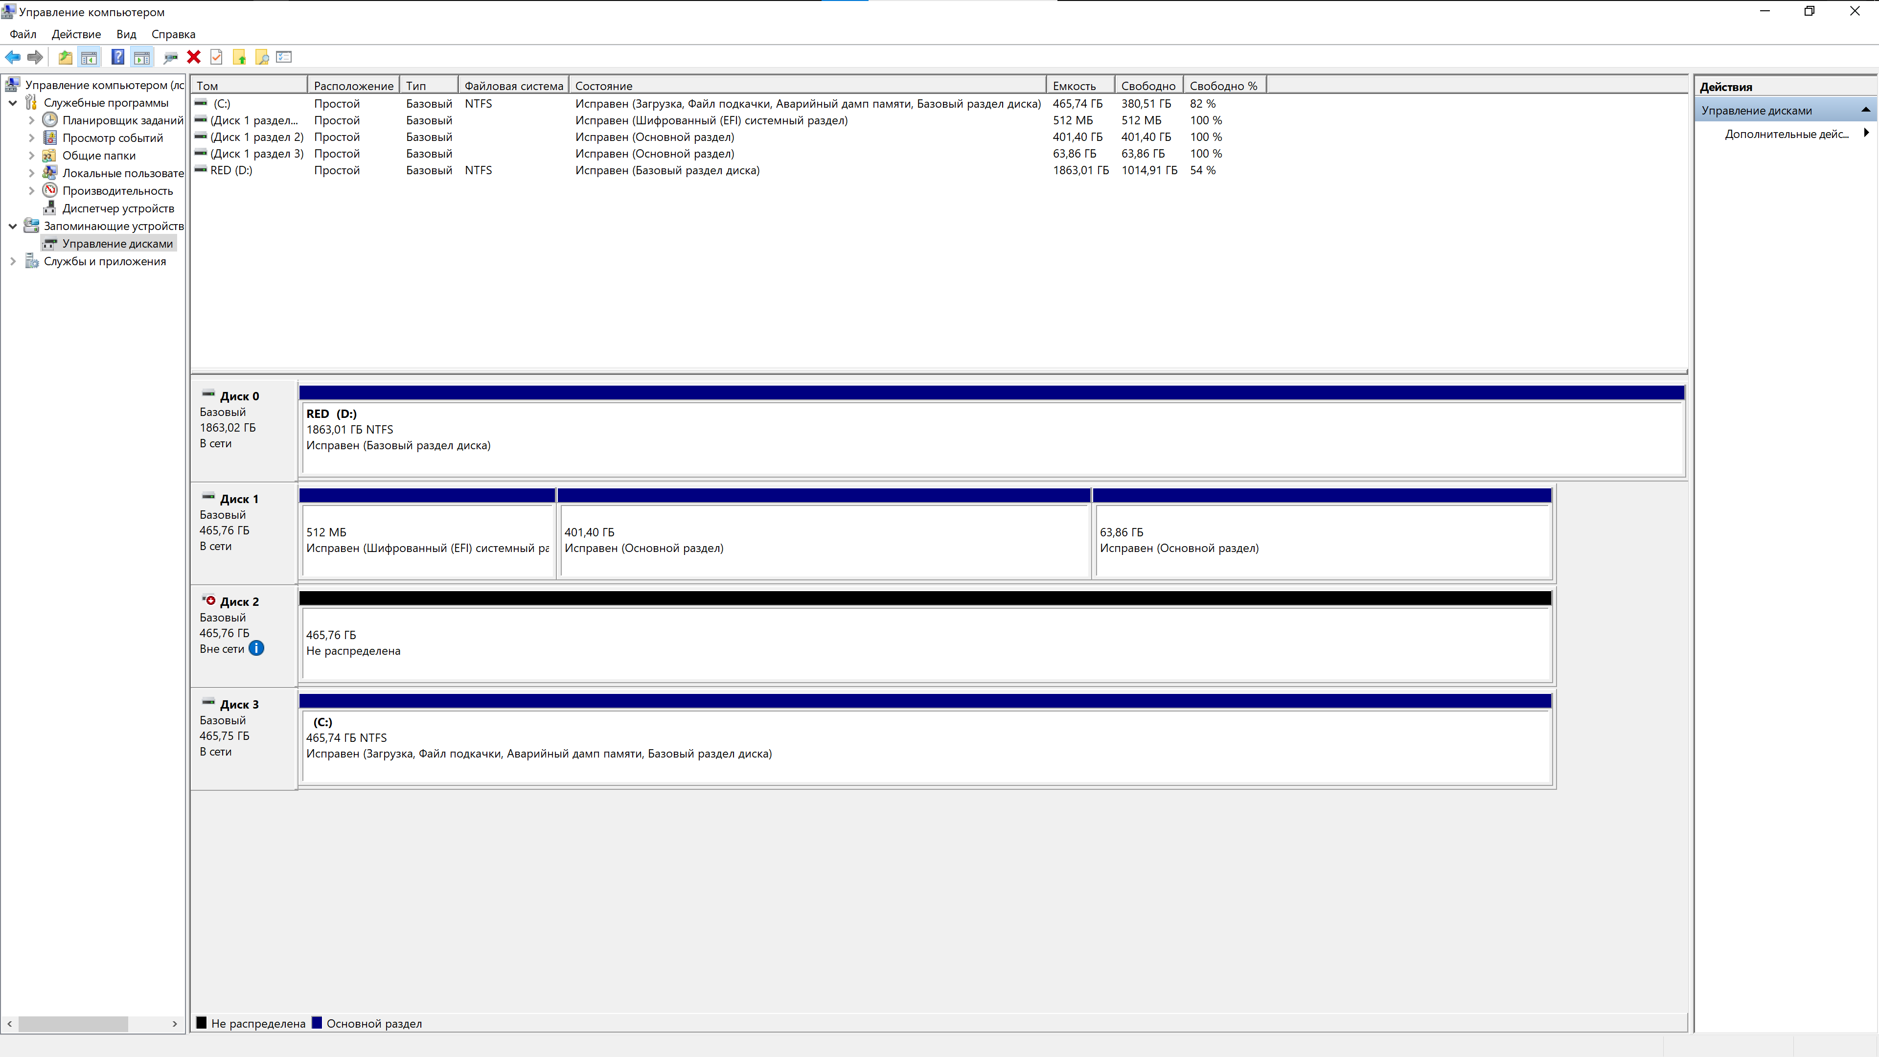1879x1057 pixels.
Task: Click the Up one level folder icon
Action: 66,57
